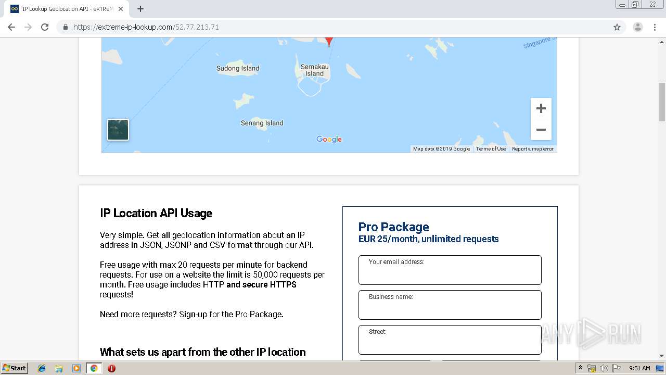Image resolution: width=666 pixels, height=375 pixels.
Task: Close the IP Lookup Geolocation tab
Action: click(121, 9)
